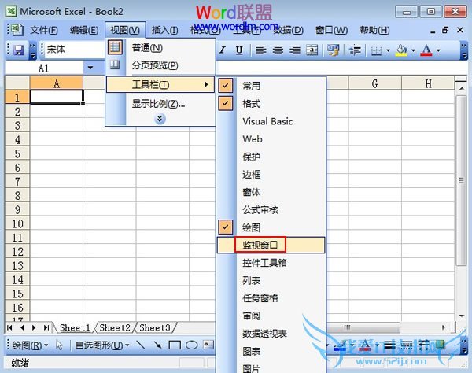Click the Borders icon
Image resolution: width=472 pixels, height=373 pixels.
coord(376,50)
